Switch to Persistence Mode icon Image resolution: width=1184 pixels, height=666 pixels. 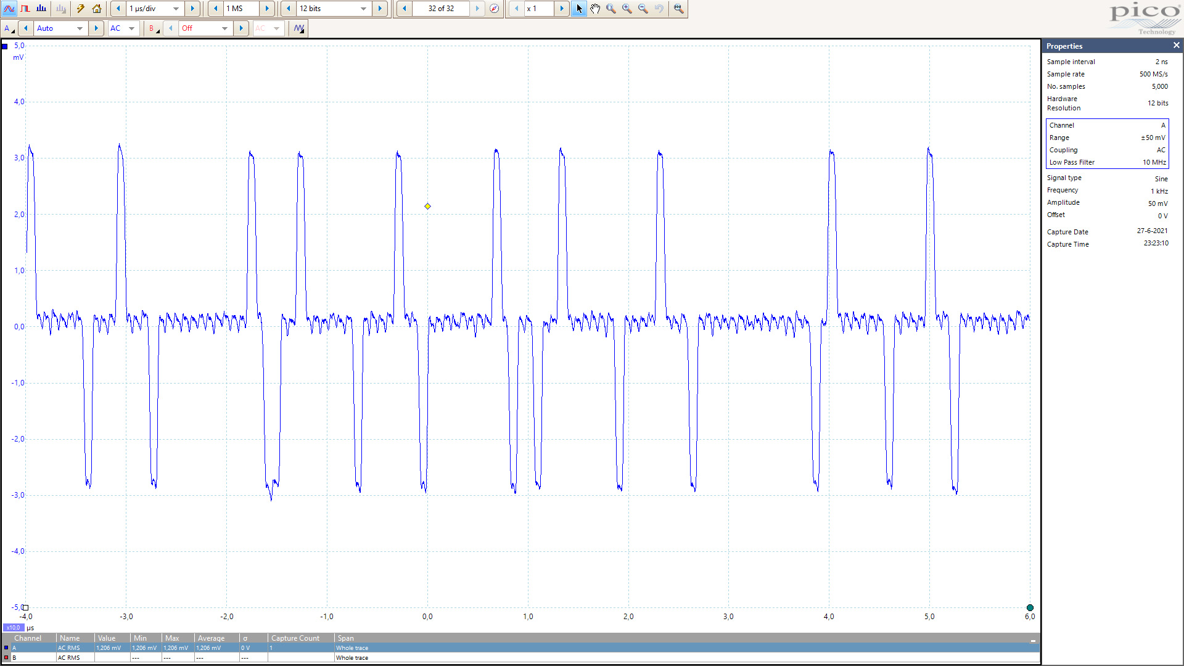[25, 9]
